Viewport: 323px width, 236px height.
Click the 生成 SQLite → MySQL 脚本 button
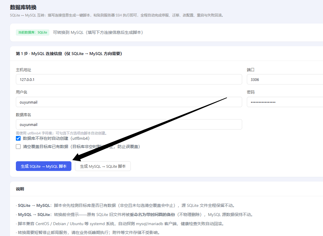pyautogui.click(x=44, y=166)
